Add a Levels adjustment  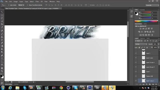click(143, 29)
